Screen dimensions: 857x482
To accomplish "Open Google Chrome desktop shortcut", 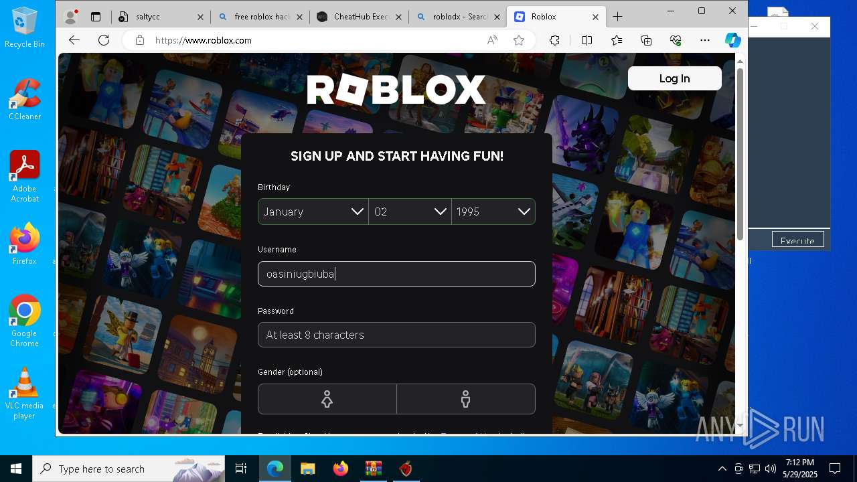I will (x=25, y=321).
